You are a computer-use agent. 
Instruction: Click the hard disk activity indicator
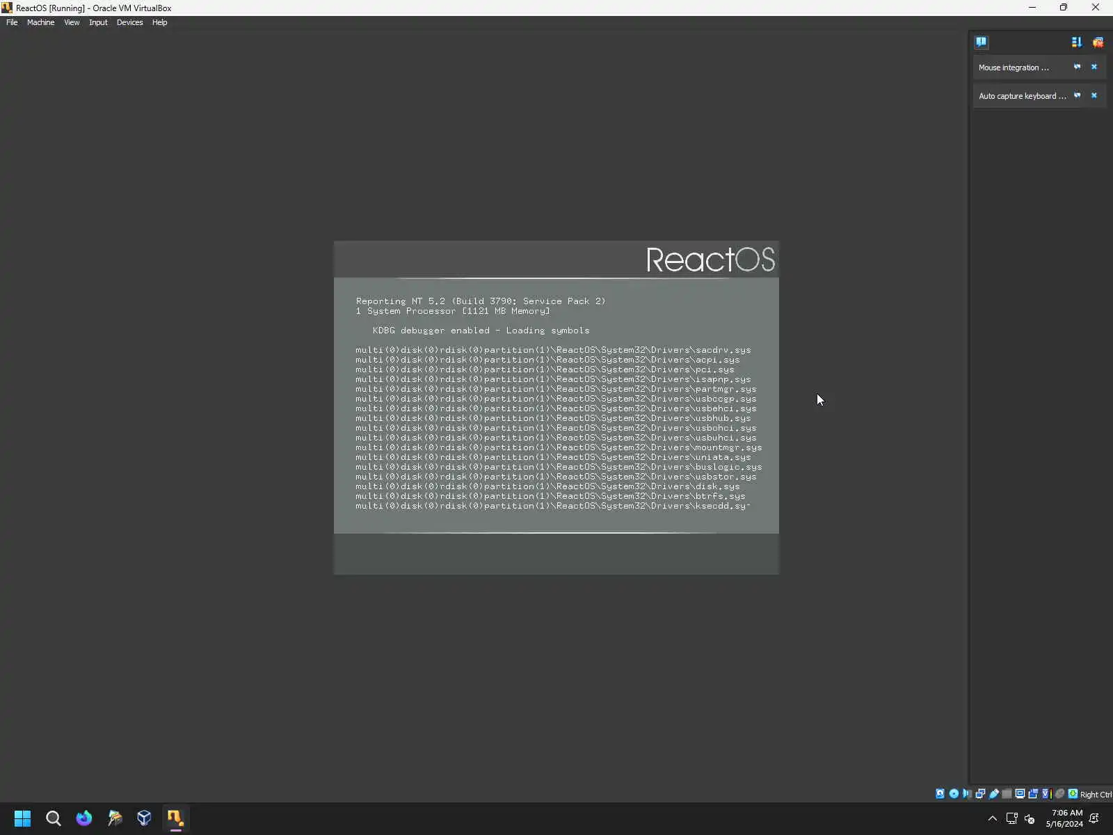[940, 794]
